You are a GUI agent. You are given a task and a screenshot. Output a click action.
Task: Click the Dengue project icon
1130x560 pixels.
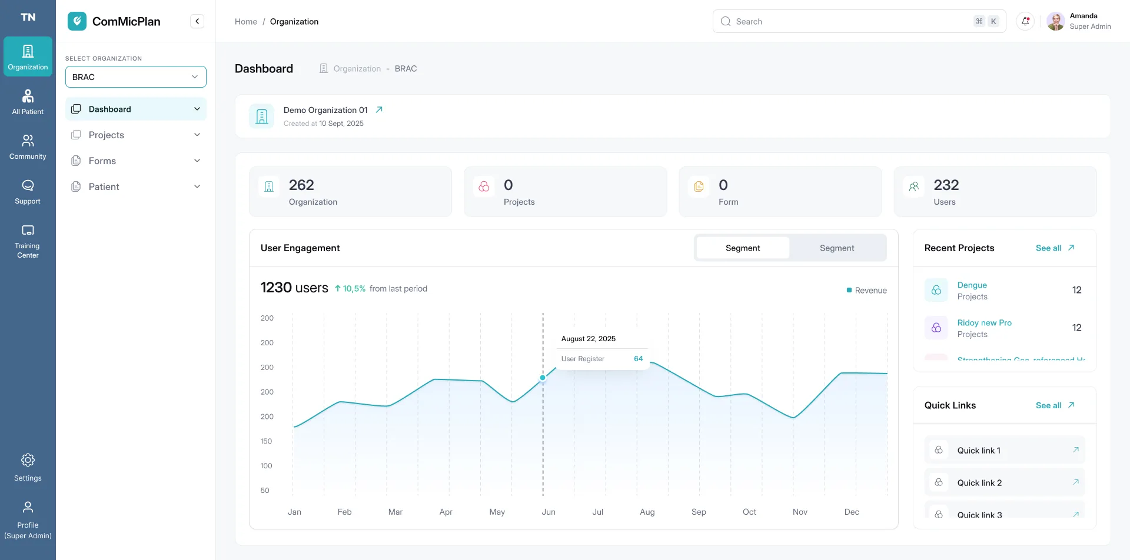(x=936, y=290)
